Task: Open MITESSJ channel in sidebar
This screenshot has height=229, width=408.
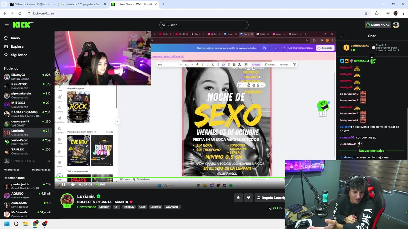Action: [x=27, y=105]
